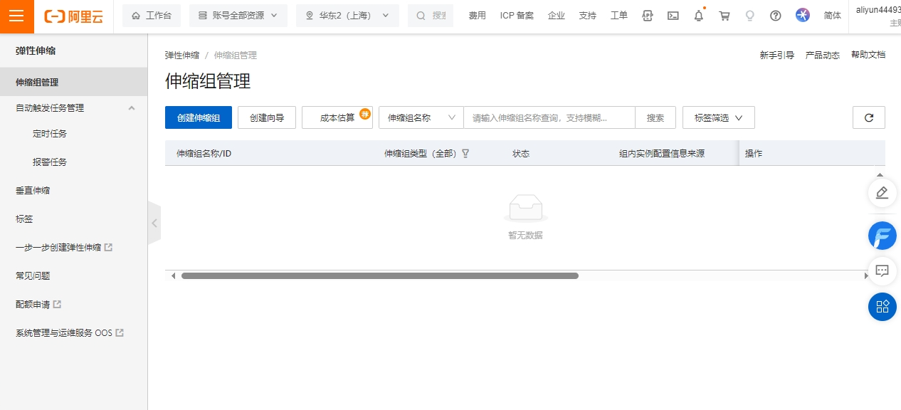The width and height of the screenshot is (901, 410).
Task: Open the shopping cart icon
Action: [x=725, y=16]
